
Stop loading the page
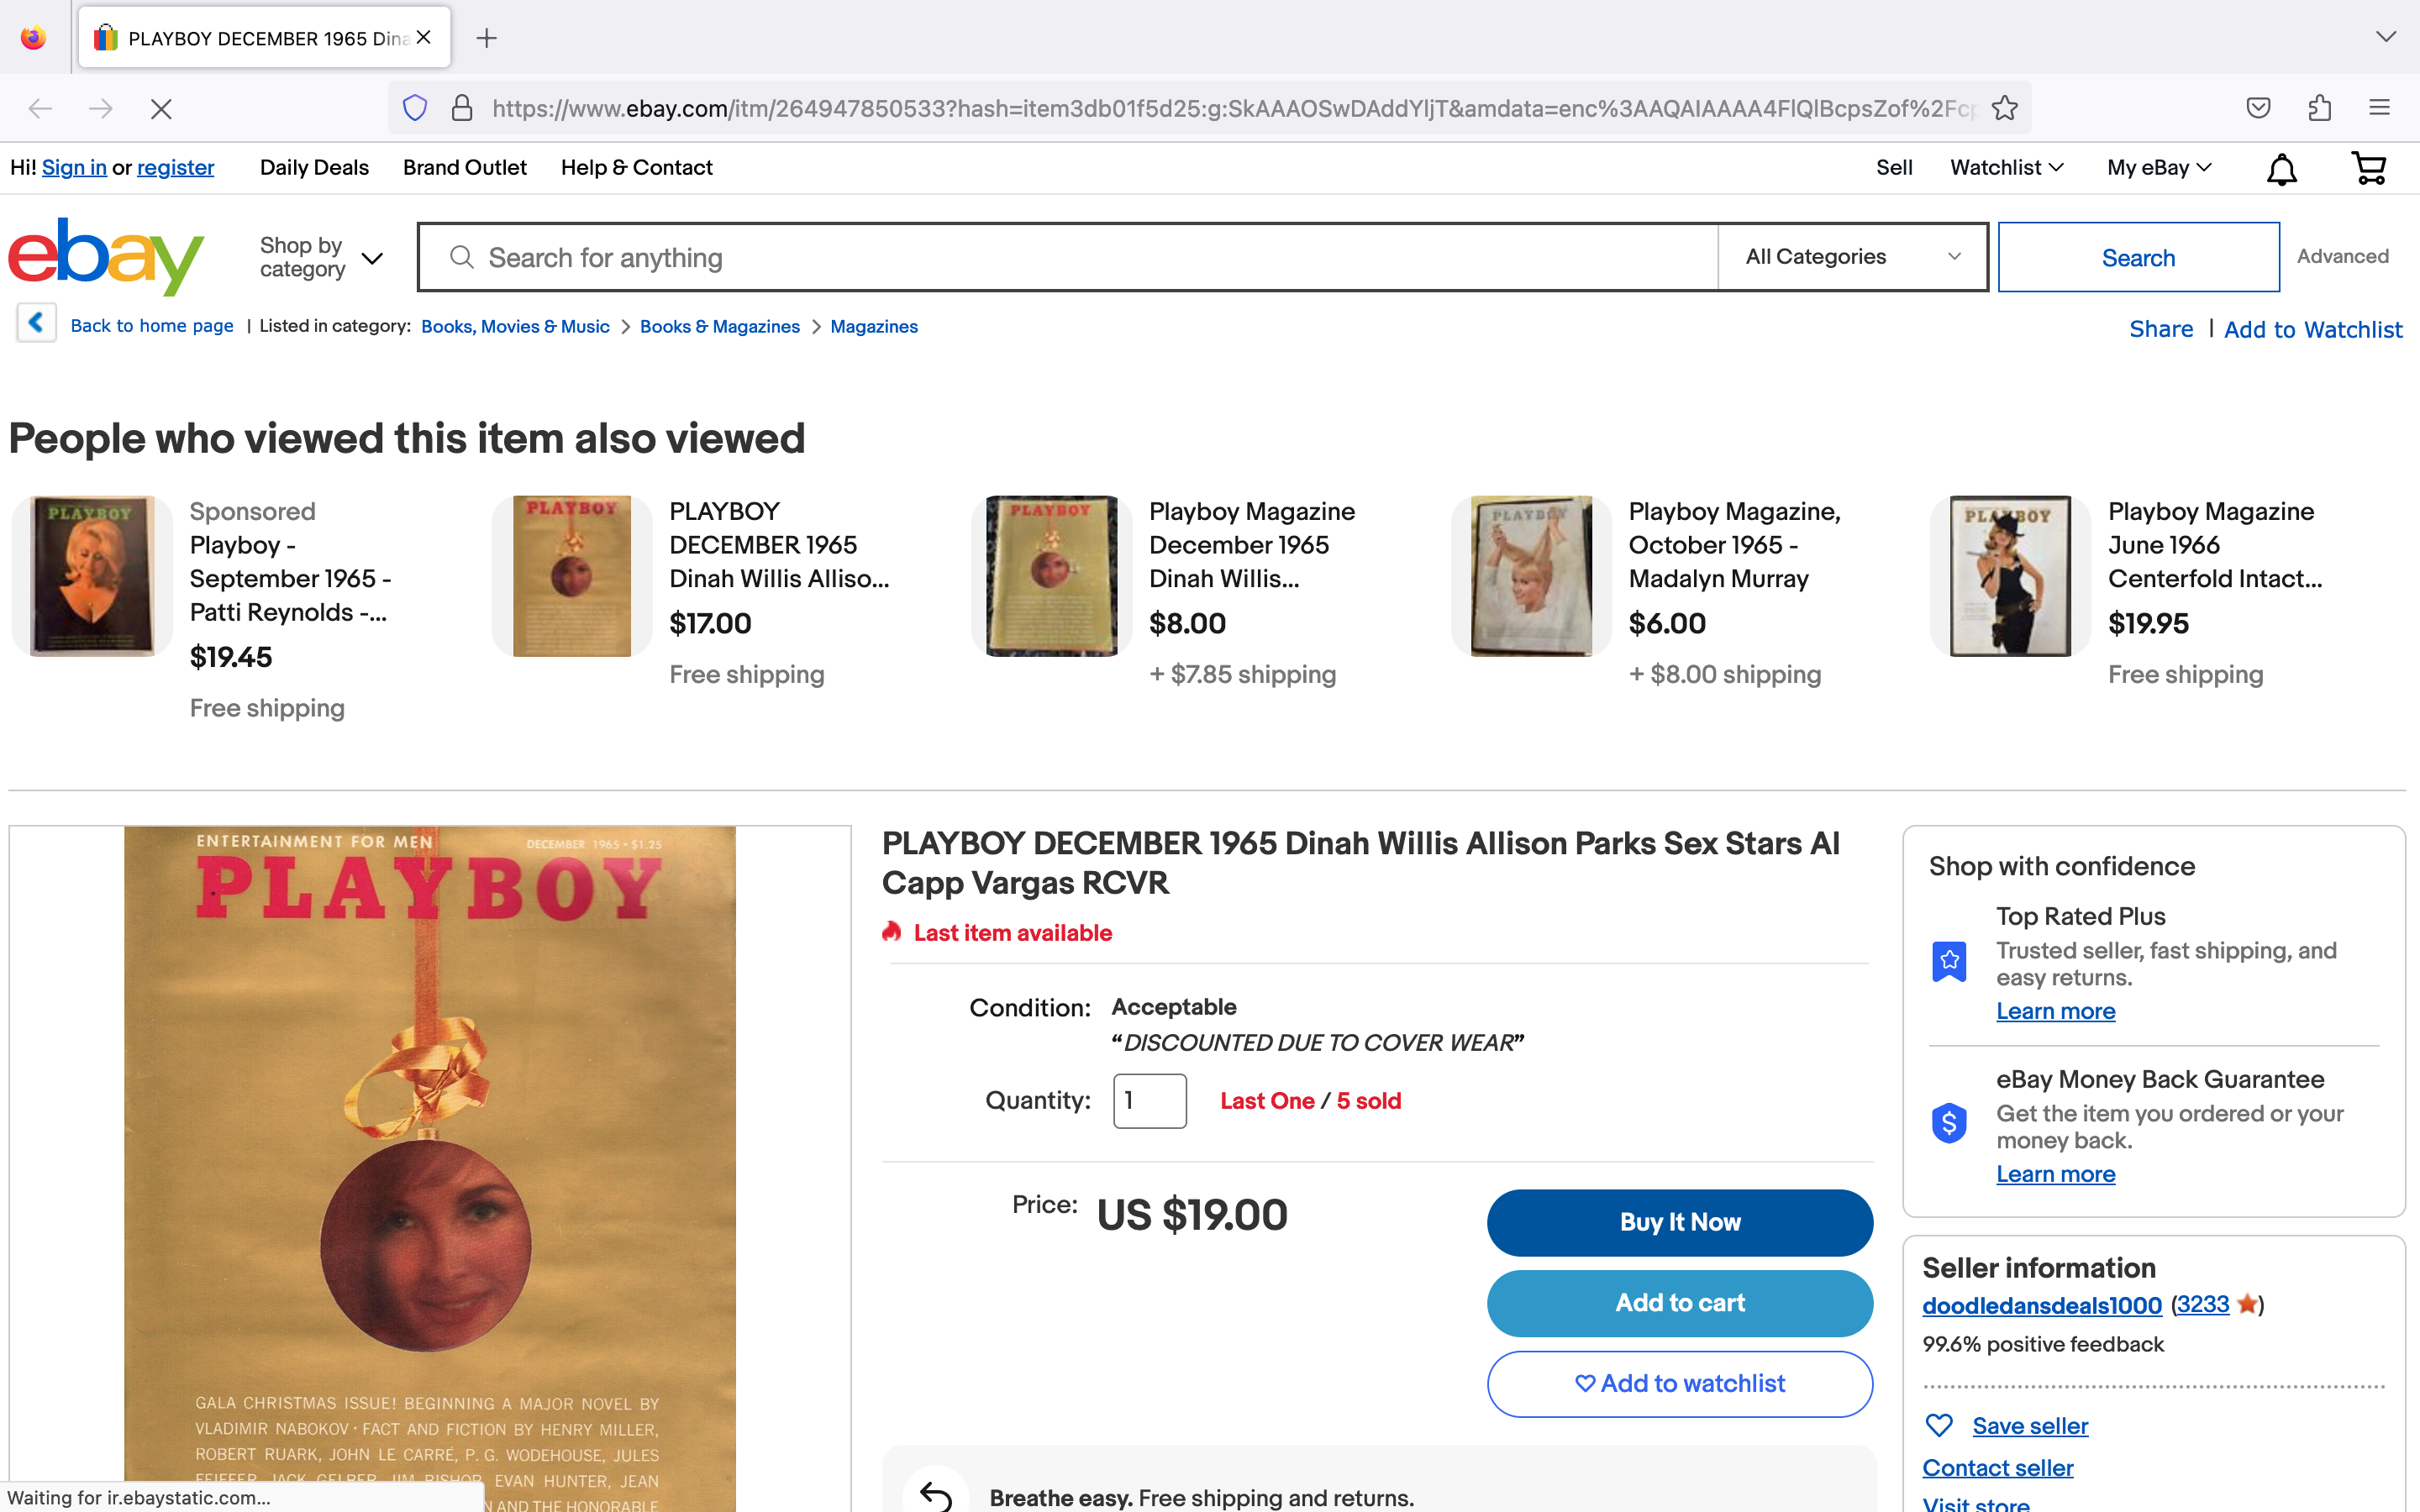click(161, 108)
